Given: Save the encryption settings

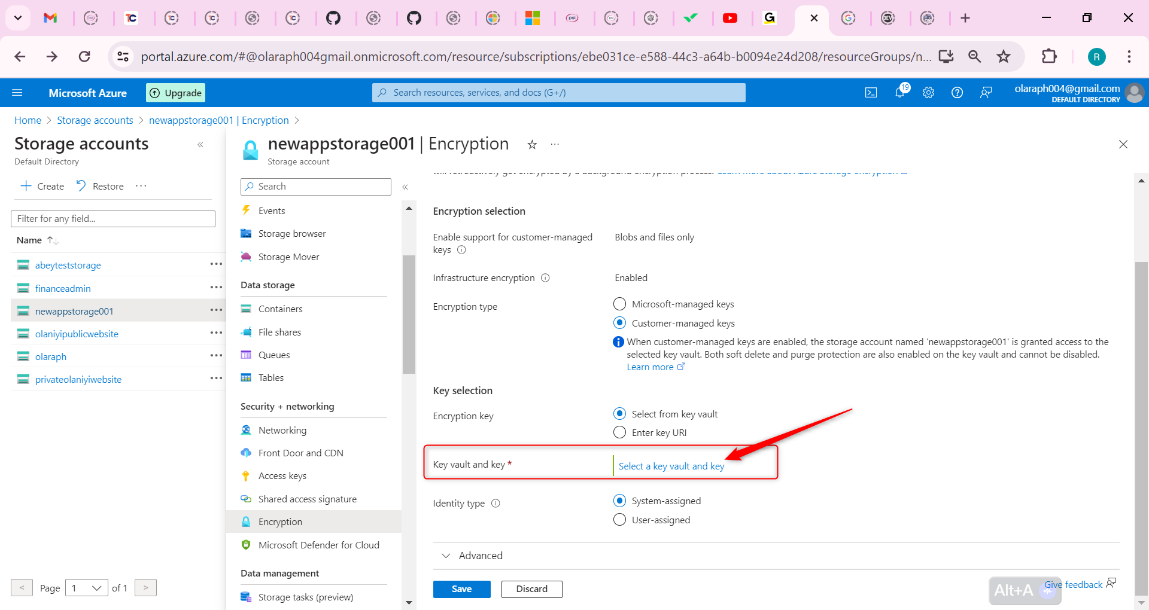Looking at the screenshot, I should 462,589.
